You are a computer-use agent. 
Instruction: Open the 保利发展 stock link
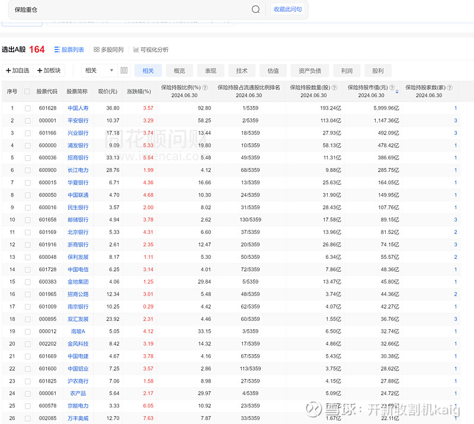[78, 257]
